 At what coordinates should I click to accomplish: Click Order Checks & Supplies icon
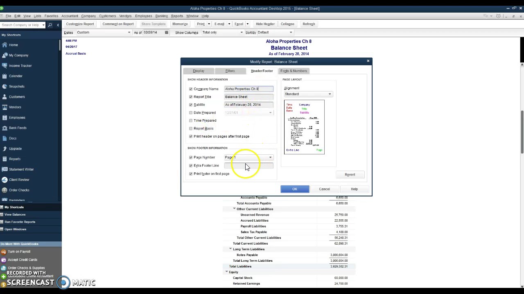tap(4, 268)
